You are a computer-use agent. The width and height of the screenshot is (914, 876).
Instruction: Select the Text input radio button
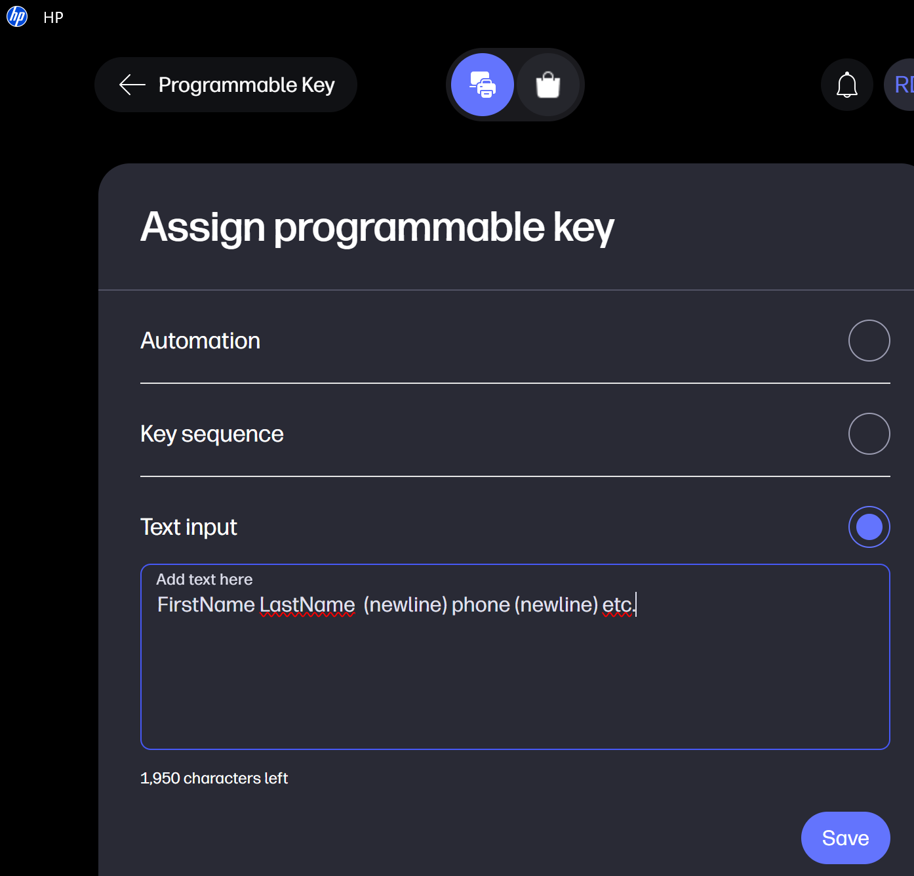(869, 527)
